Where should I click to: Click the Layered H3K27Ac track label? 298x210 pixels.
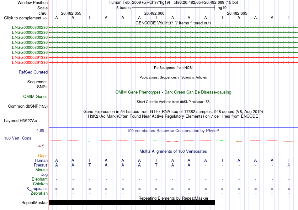click(x=20, y=121)
